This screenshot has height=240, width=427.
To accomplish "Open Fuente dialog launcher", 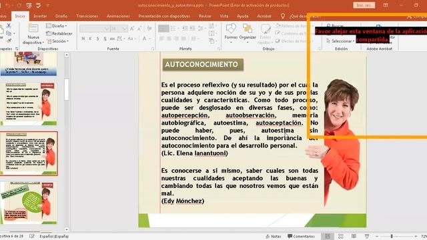I will (x=153, y=49).
